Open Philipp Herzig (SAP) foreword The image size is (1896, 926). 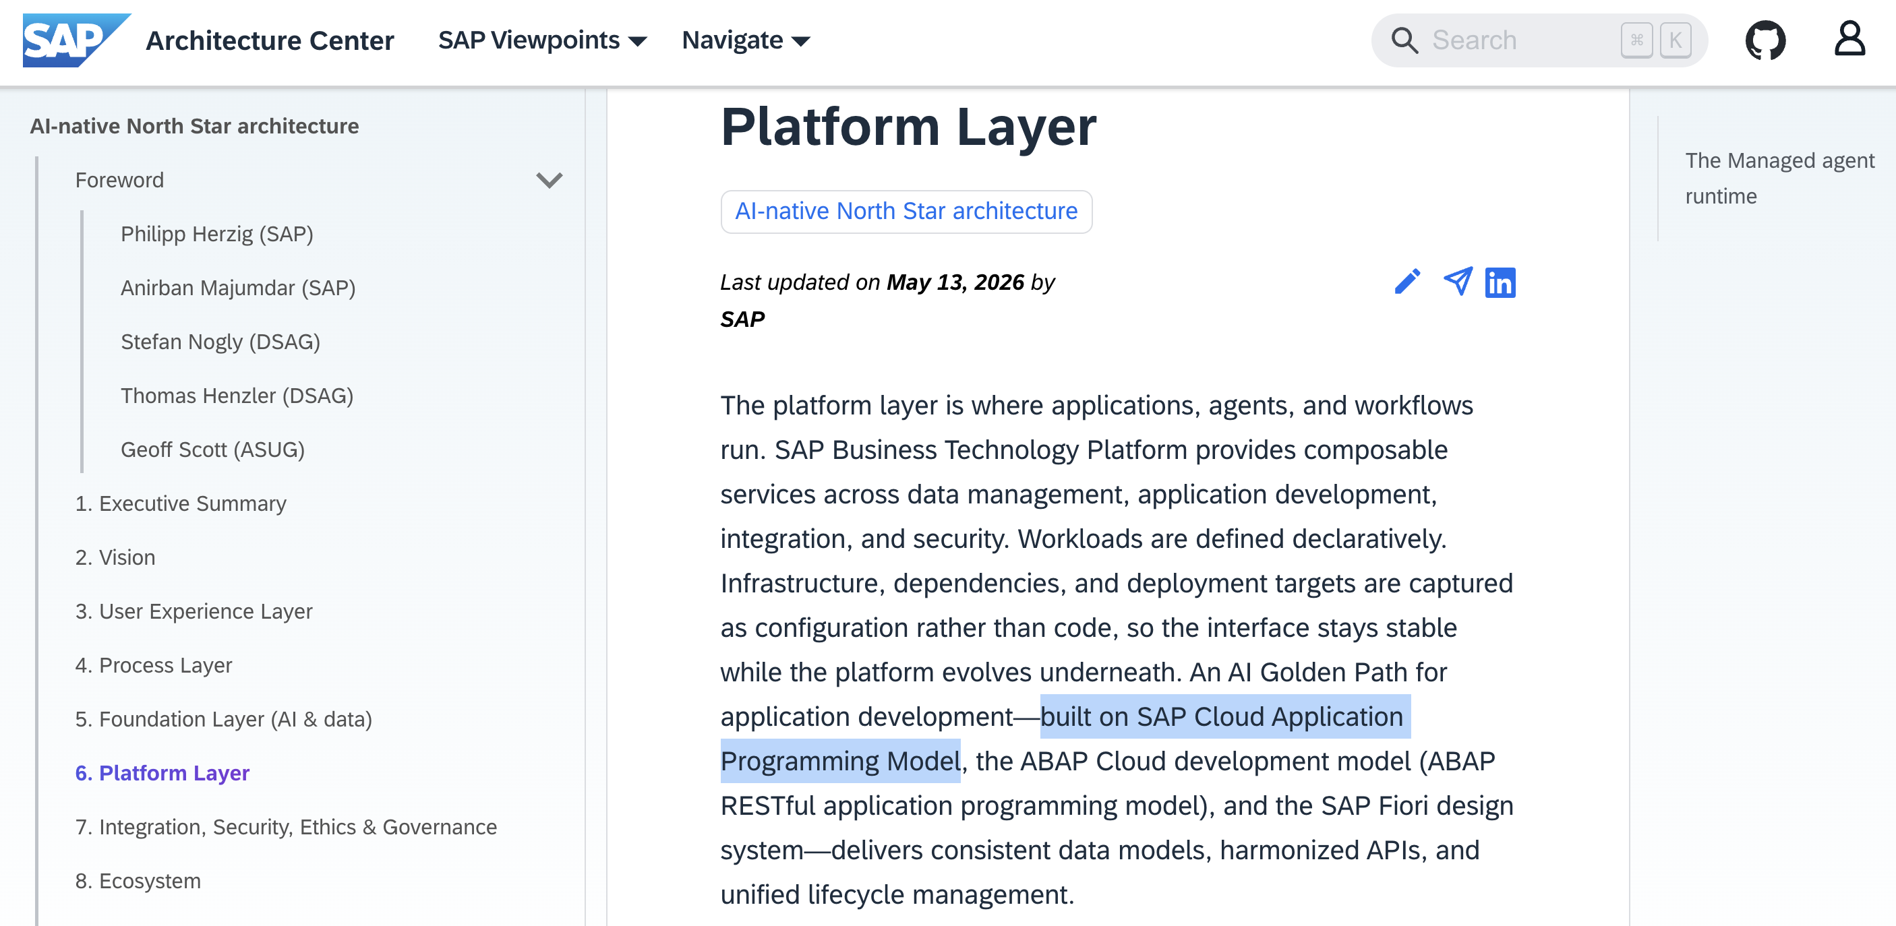216,234
